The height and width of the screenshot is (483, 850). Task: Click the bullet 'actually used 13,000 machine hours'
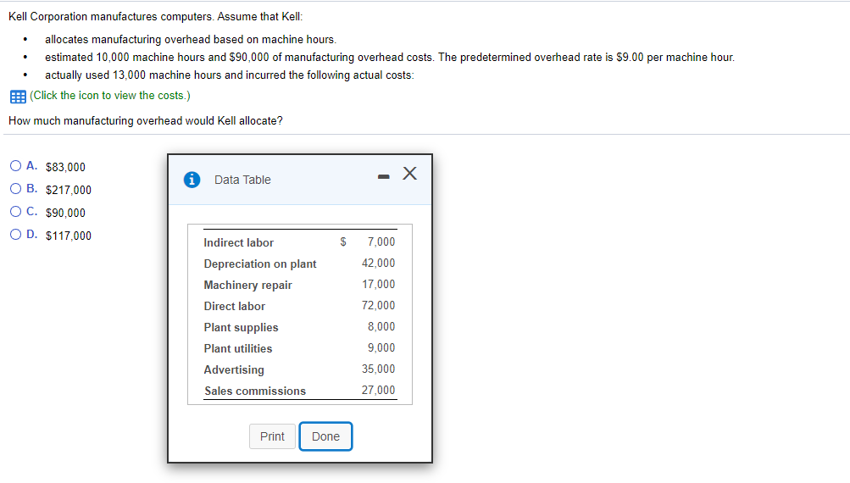[x=230, y=75]
